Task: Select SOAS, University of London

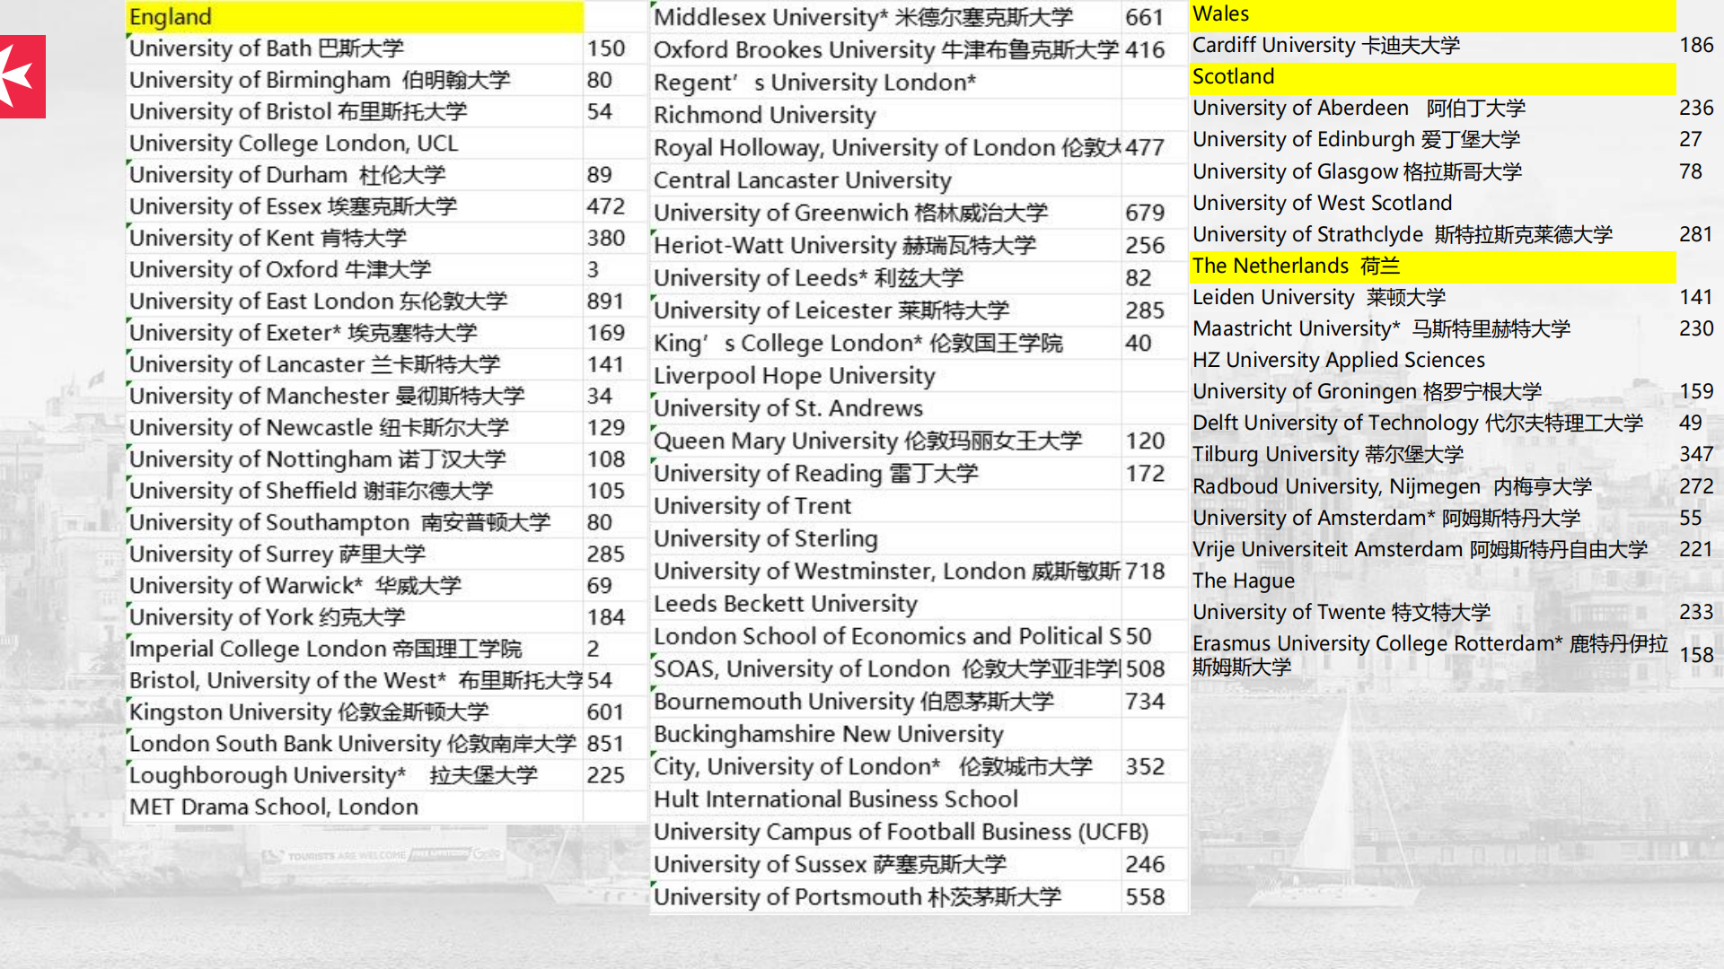Action: tap(886, 668)
